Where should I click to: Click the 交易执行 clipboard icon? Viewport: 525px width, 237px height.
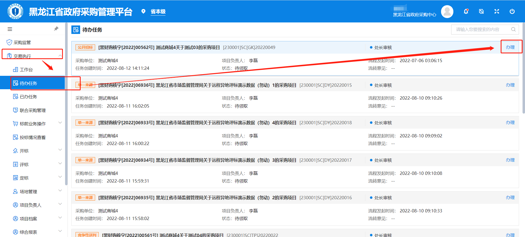9,56
